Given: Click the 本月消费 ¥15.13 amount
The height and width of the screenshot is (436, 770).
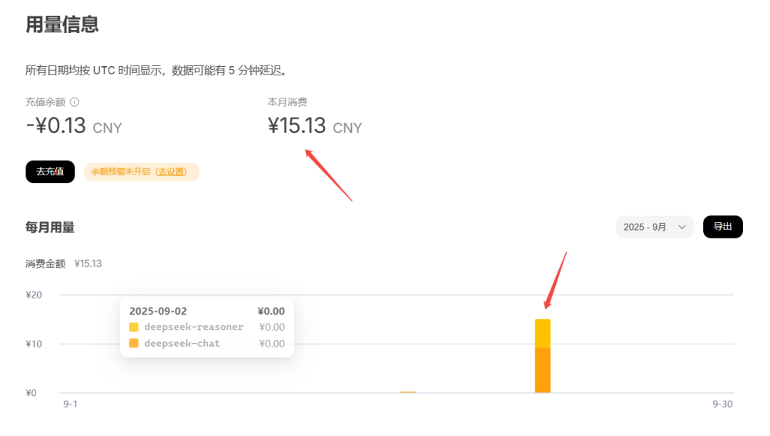Looking at the screenshot, I should point(296,125).
